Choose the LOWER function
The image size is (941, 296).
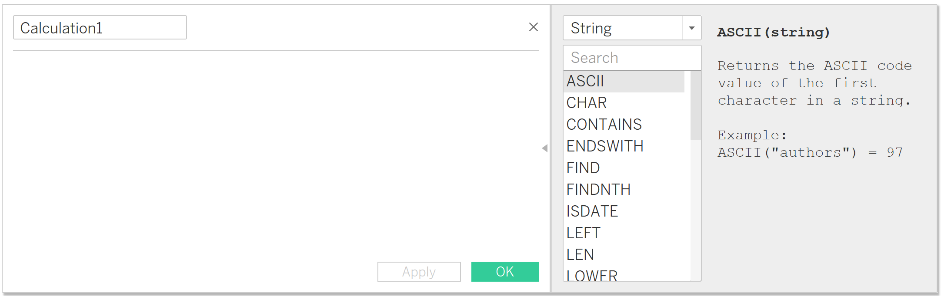click(592, 275)
